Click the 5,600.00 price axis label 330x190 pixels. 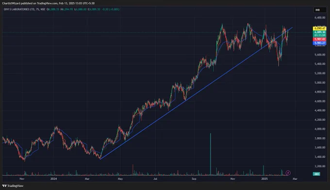point(320,55)
